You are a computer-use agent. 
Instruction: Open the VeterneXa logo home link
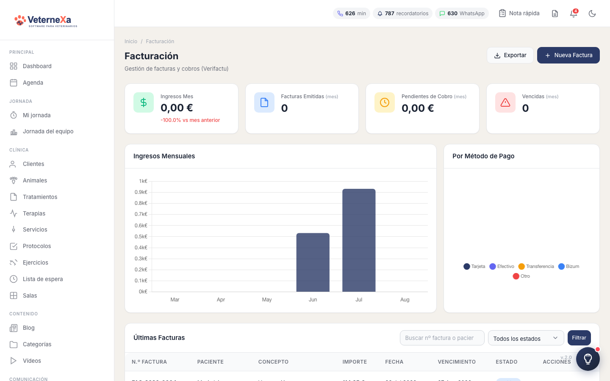pyautogui.click(x=46, y=20)
